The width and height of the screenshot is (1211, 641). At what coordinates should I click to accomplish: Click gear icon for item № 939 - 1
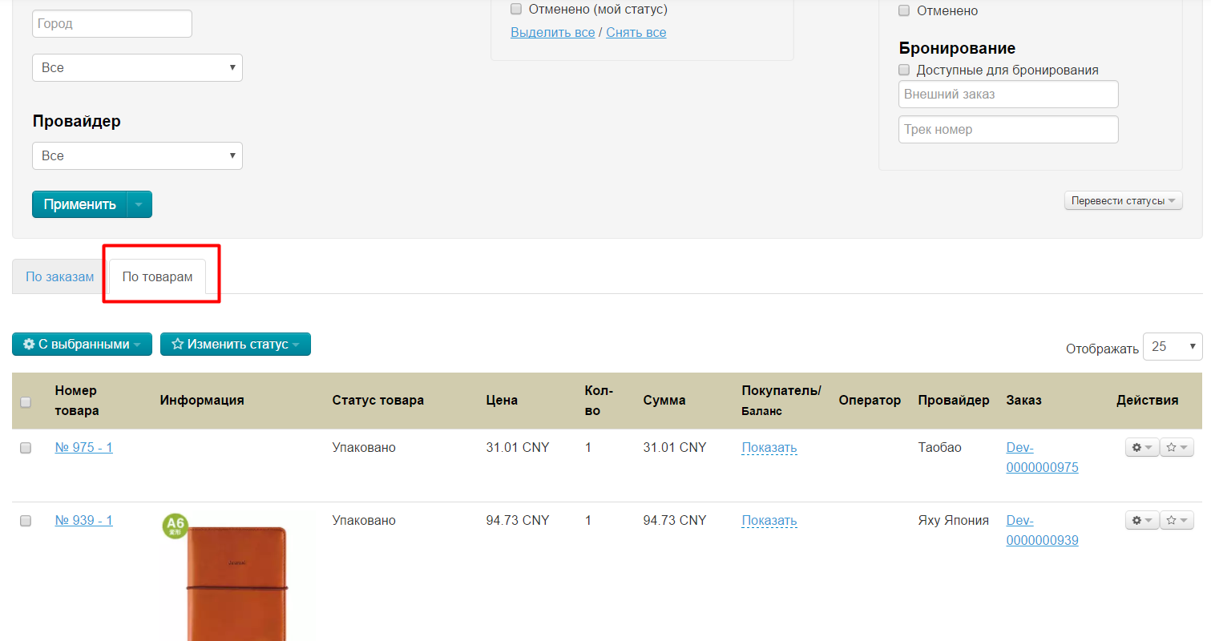[1141, 521]
